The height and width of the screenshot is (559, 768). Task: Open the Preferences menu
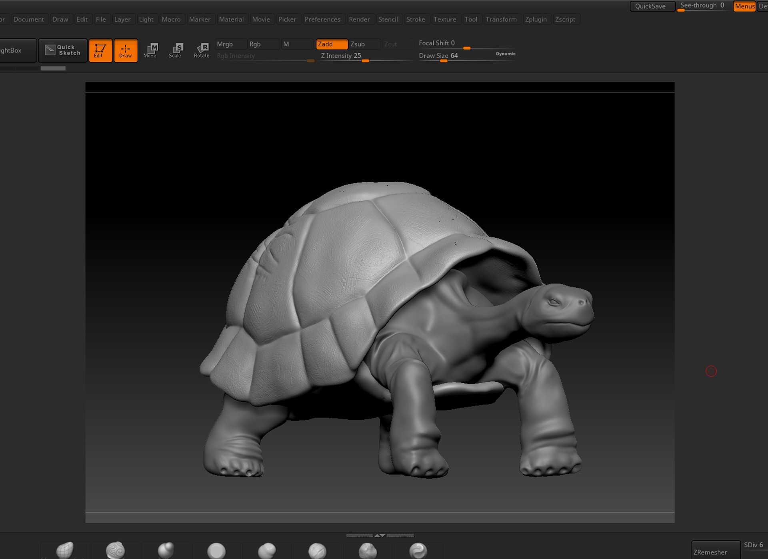[322, 19]
